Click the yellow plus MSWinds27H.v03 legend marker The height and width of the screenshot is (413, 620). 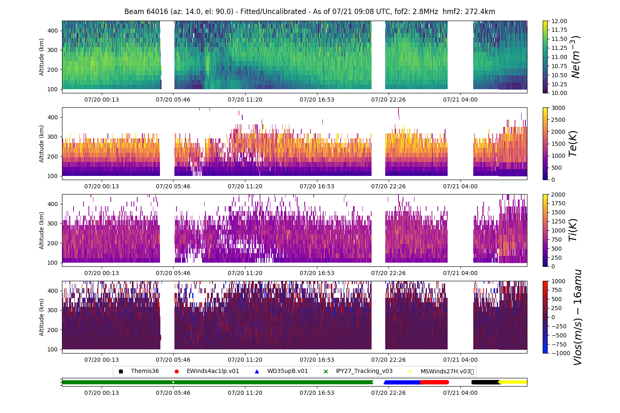point(410,371)
